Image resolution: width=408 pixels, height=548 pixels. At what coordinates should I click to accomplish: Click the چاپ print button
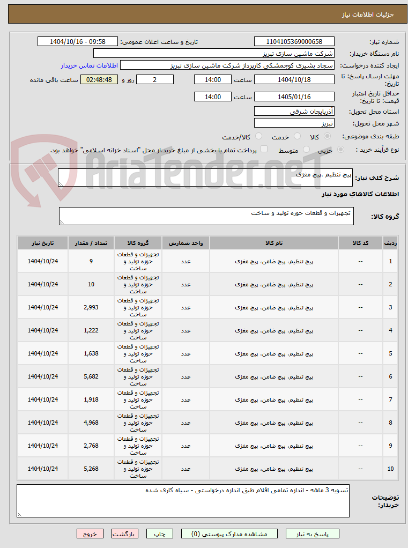160,534
